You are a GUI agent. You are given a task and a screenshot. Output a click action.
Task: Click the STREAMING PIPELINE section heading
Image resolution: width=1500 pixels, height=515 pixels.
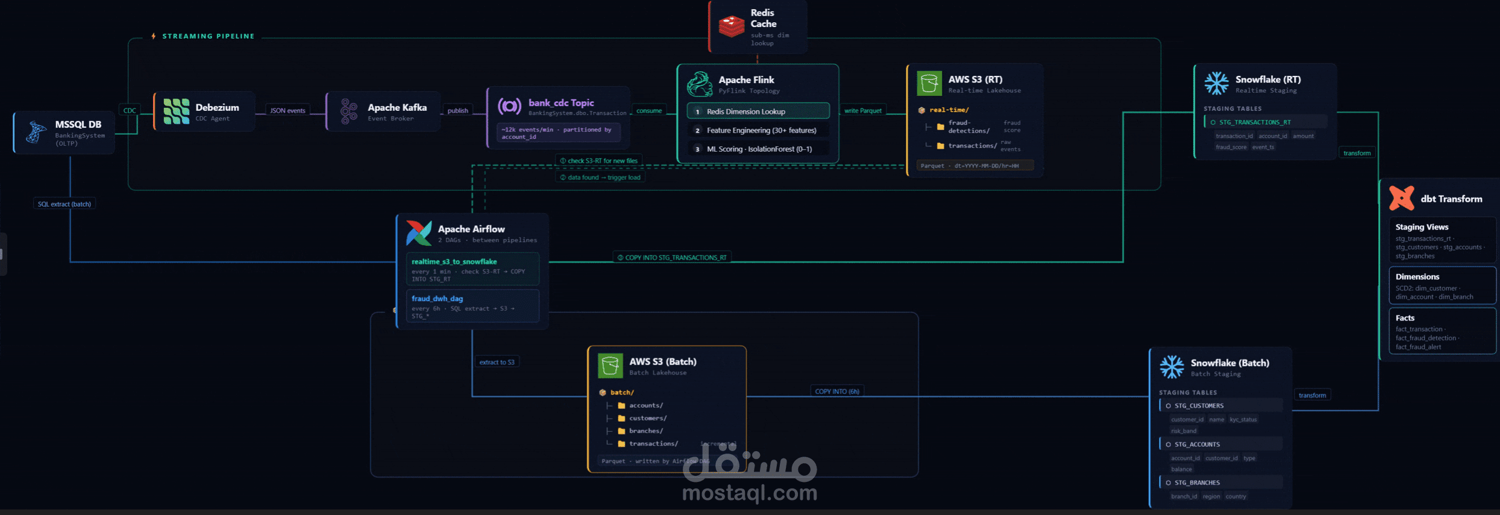(209, 36)
